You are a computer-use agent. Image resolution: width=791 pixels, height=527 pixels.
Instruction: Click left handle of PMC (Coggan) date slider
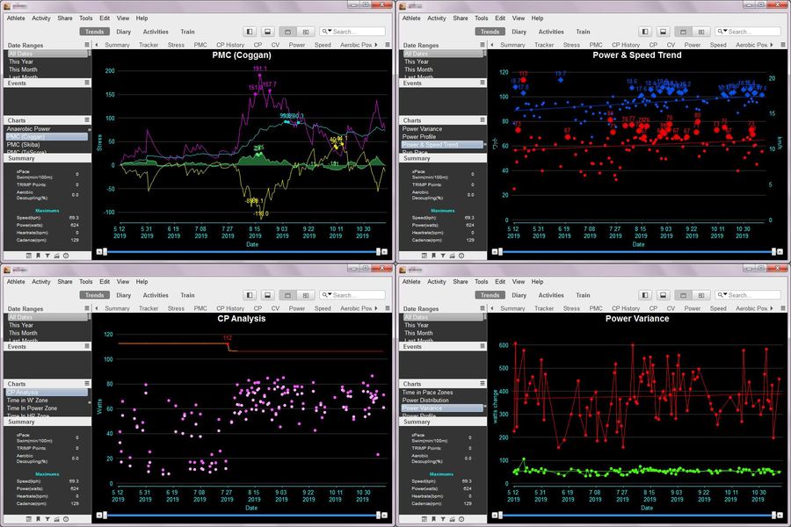tap(105, 252)
